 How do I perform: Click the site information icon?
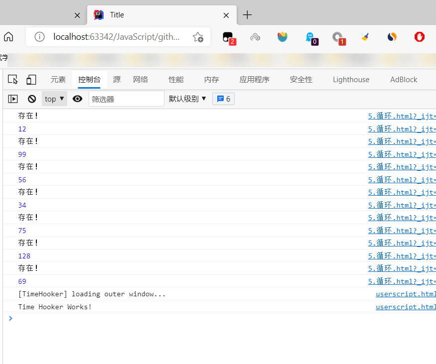click(x=39, y=37)
